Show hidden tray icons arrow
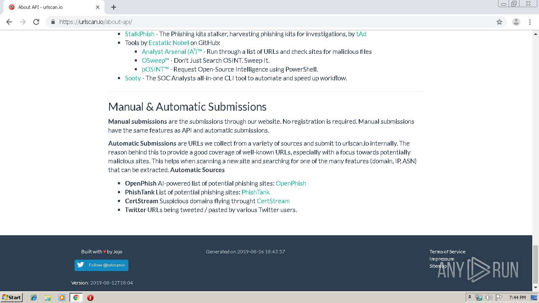 tap(470, 298)
